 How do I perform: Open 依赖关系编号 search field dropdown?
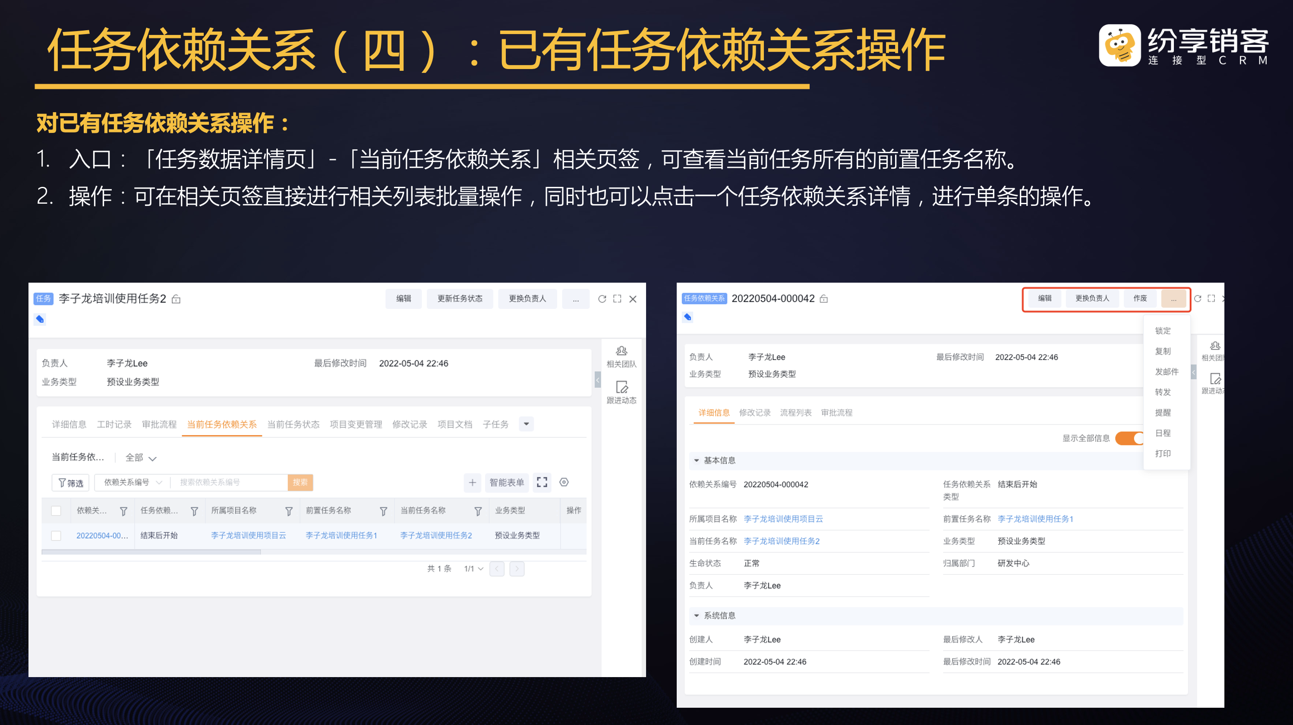point(133,482)
